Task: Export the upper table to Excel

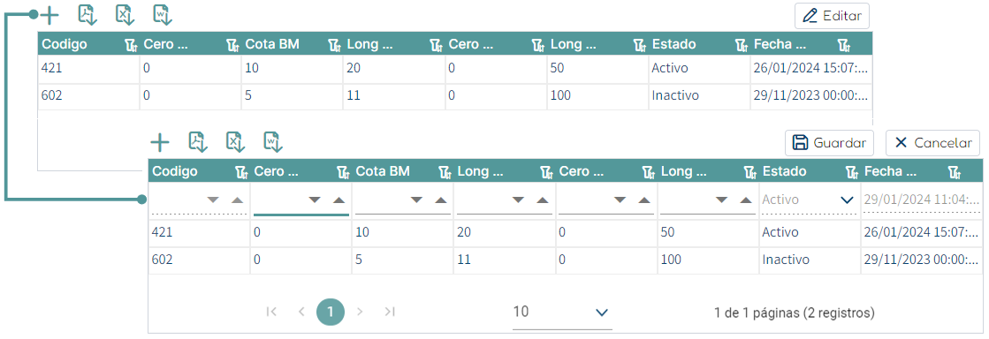Action: [x=125, y=14]
